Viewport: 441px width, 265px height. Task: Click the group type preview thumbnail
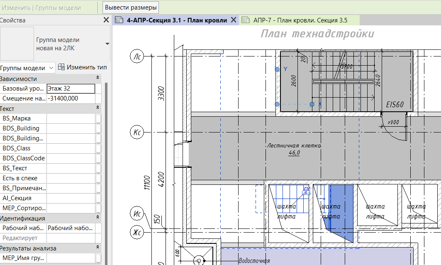click(x=17, y=44)
